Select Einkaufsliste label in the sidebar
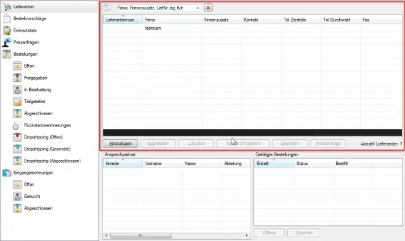 (25, 30)
